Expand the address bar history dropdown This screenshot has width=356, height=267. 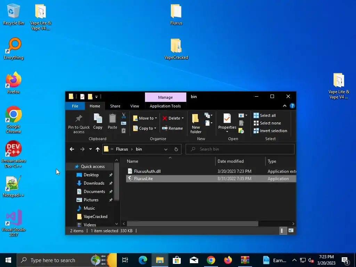point(166,149)
